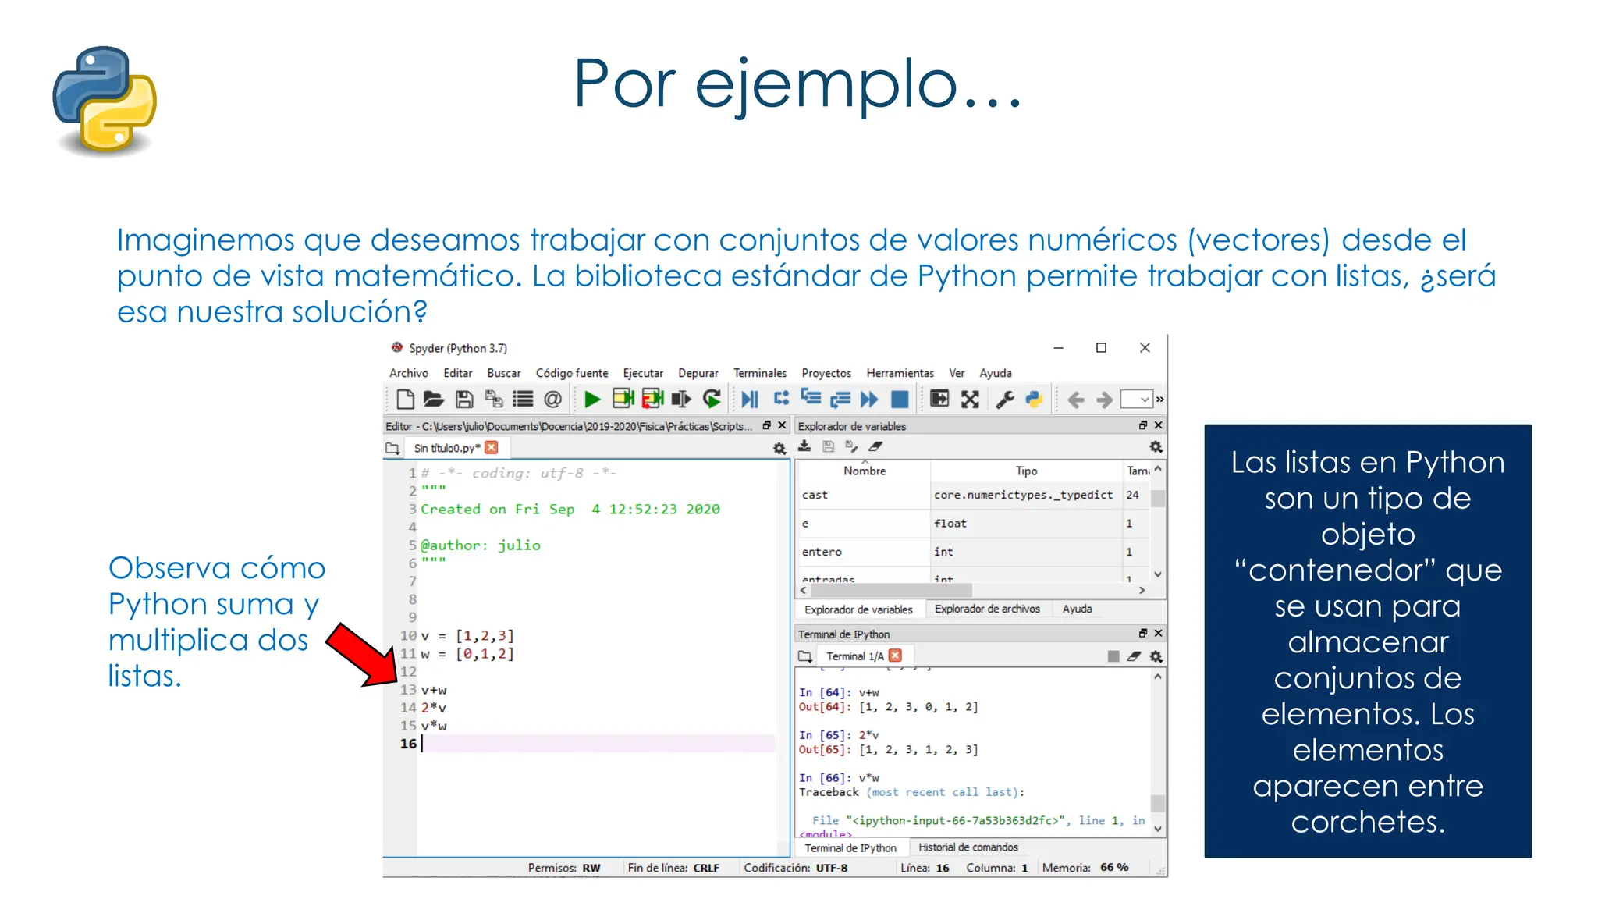1598x899 pixels.
Task: Save the file with the floppy disk icon
Action: click(464, 400)
